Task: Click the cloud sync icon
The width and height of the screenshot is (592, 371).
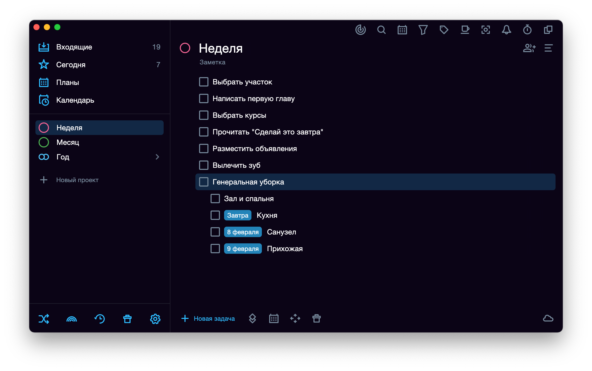Action: [x=548, y=318]
